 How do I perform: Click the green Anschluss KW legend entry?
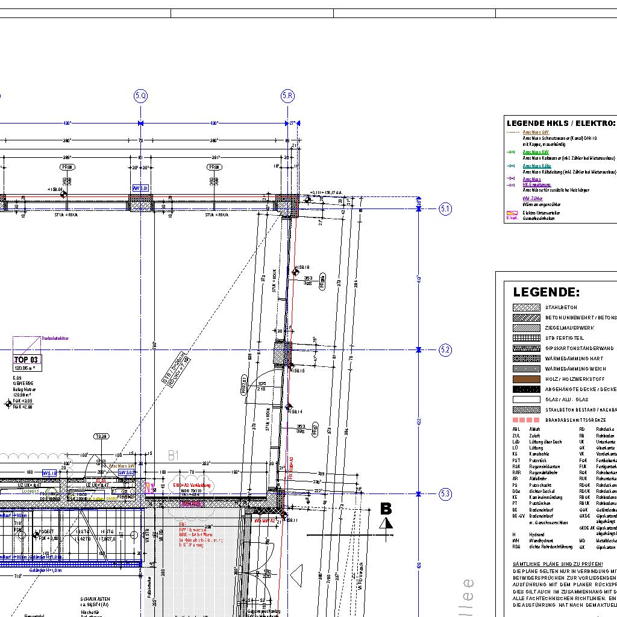[x=536, y=152]
